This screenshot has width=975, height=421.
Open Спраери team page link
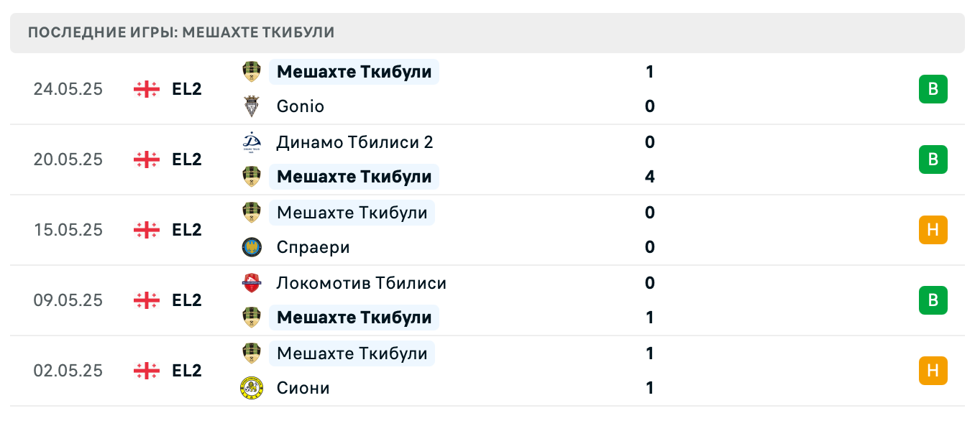[313, 247]
